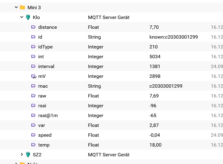The image size is (223, 164).
Task: Click the int value 5034
Action: (x=155, y=56)
